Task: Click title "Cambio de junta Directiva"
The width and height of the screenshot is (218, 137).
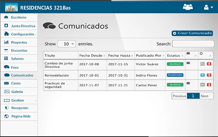Action: pos(58,65)
